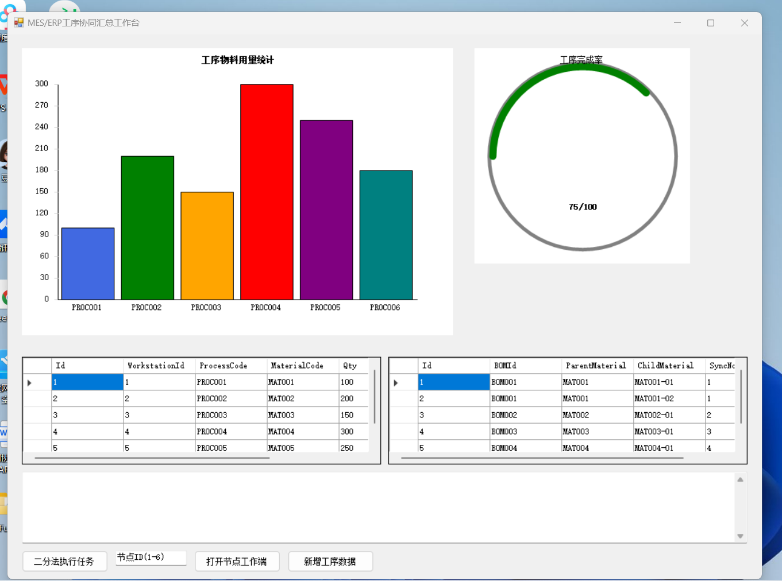This screenshot has width=782, height=581.
Task: Maximize the MES/ERP window
Action: 711,23
